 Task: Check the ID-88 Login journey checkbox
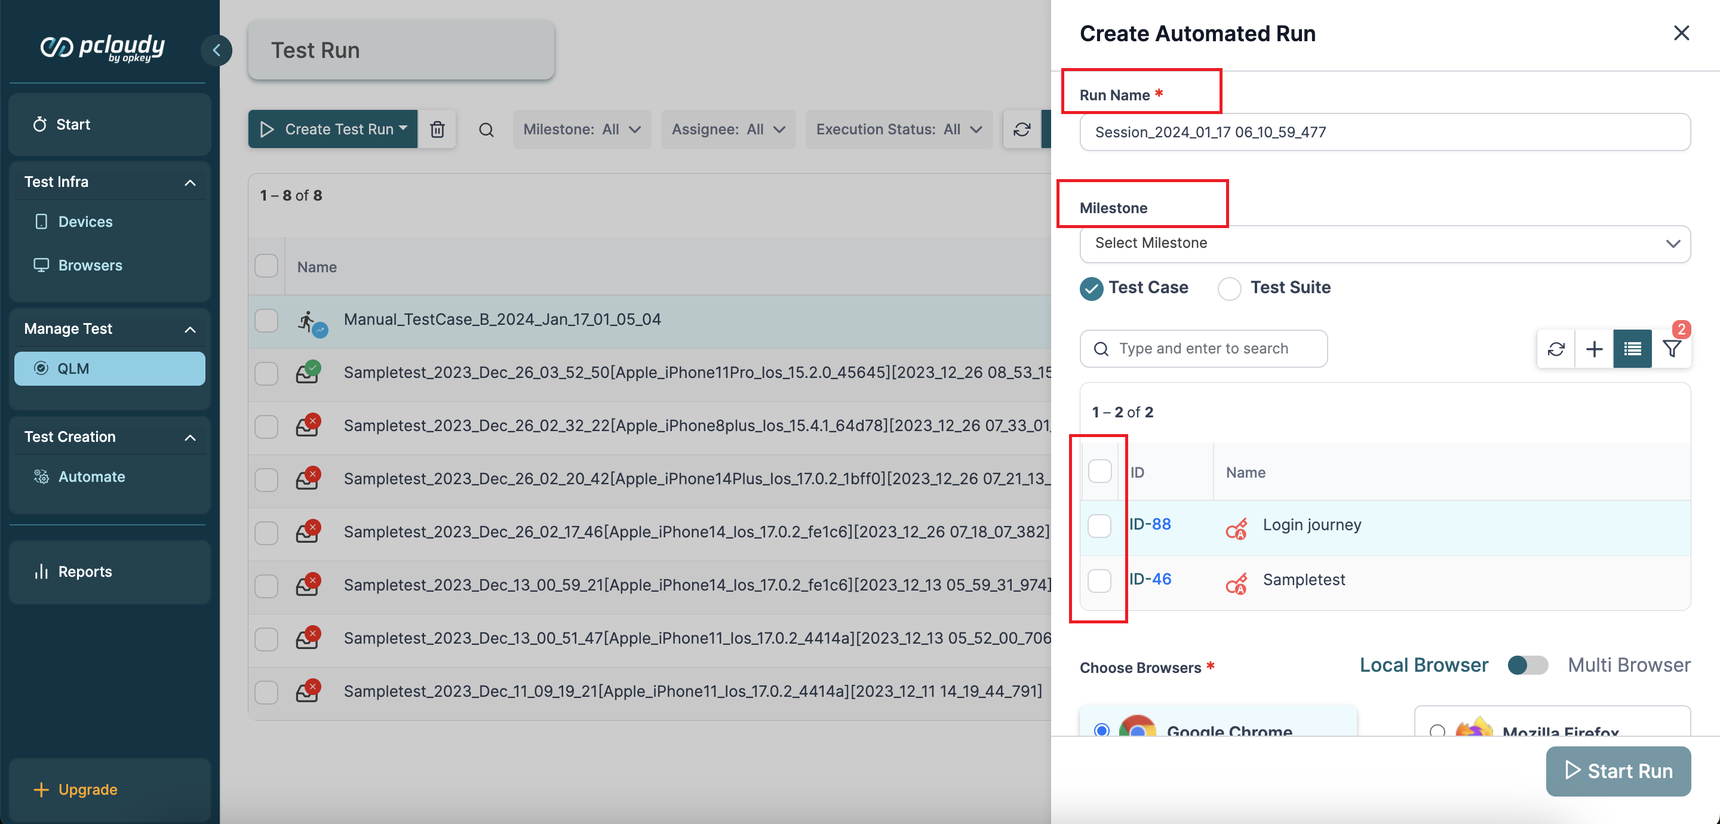[1099, 526]
